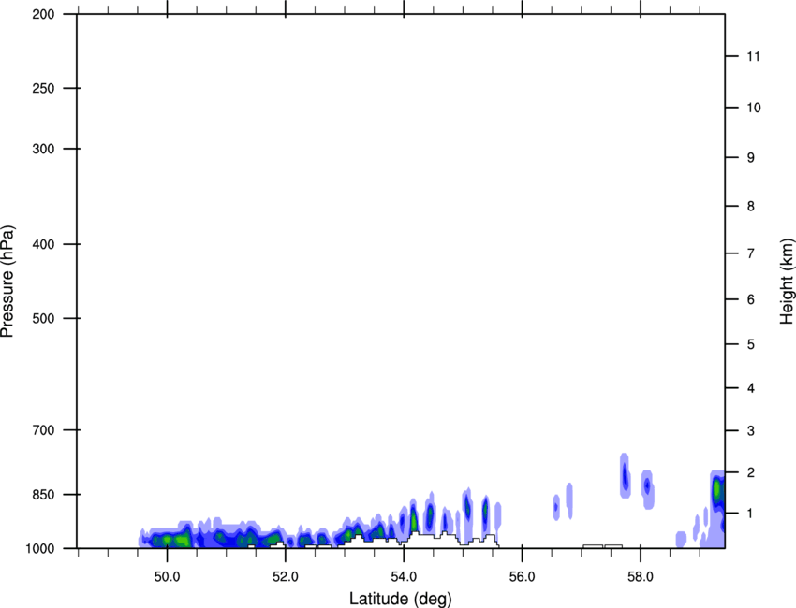Viewport: 796px width, 608px height.
Task: Click the 'Pressure (hPa)' axis title
Action: (7, 282)
